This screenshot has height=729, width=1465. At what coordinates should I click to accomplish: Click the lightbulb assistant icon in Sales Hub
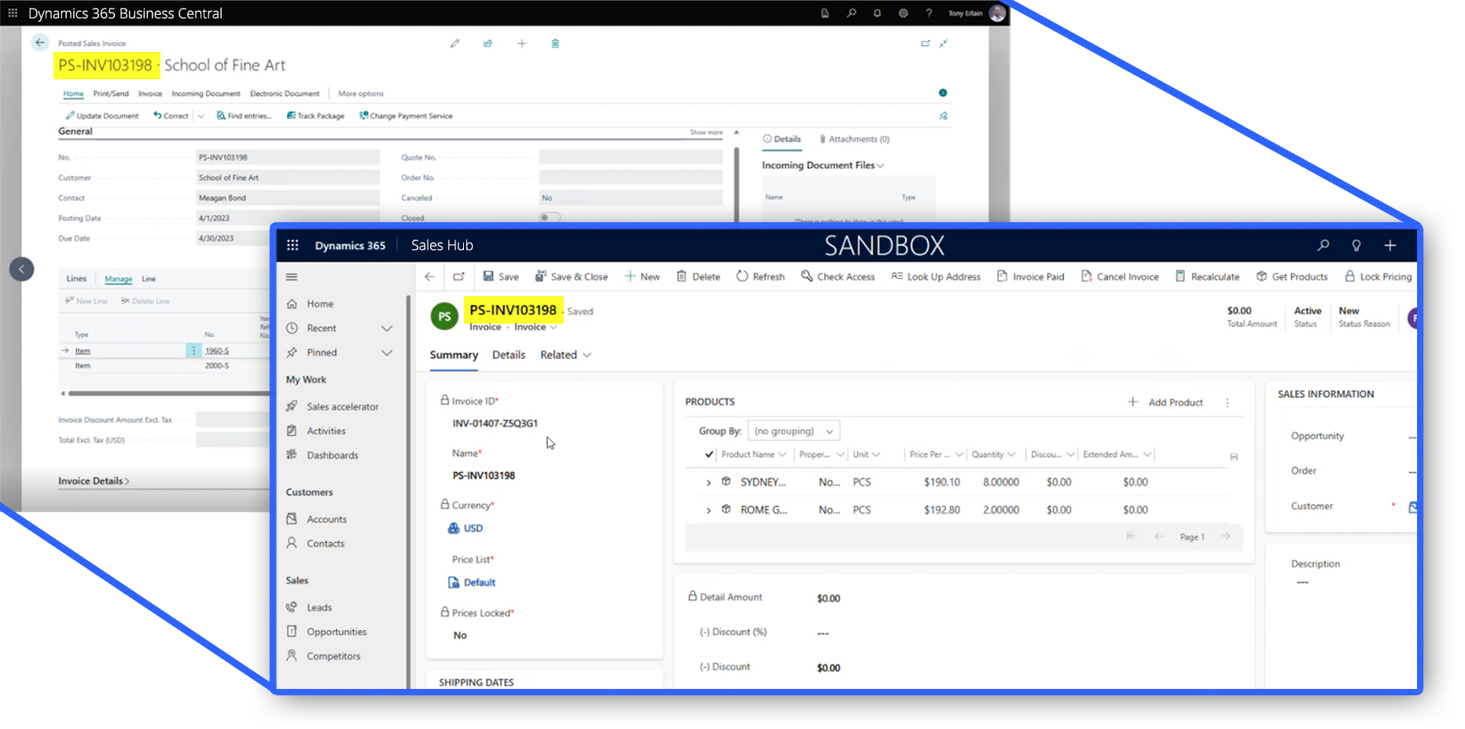click(1356, 245)
